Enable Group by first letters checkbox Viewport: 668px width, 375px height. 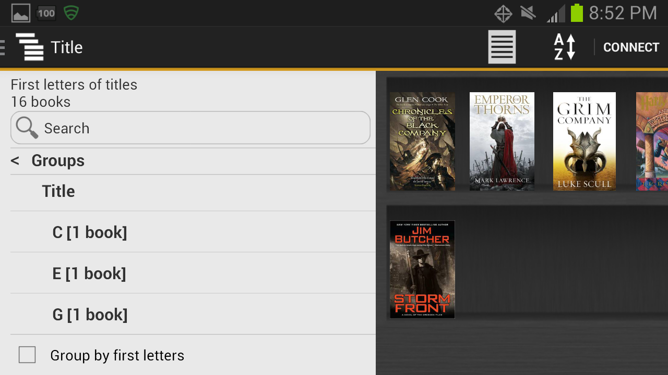(27, 355)
